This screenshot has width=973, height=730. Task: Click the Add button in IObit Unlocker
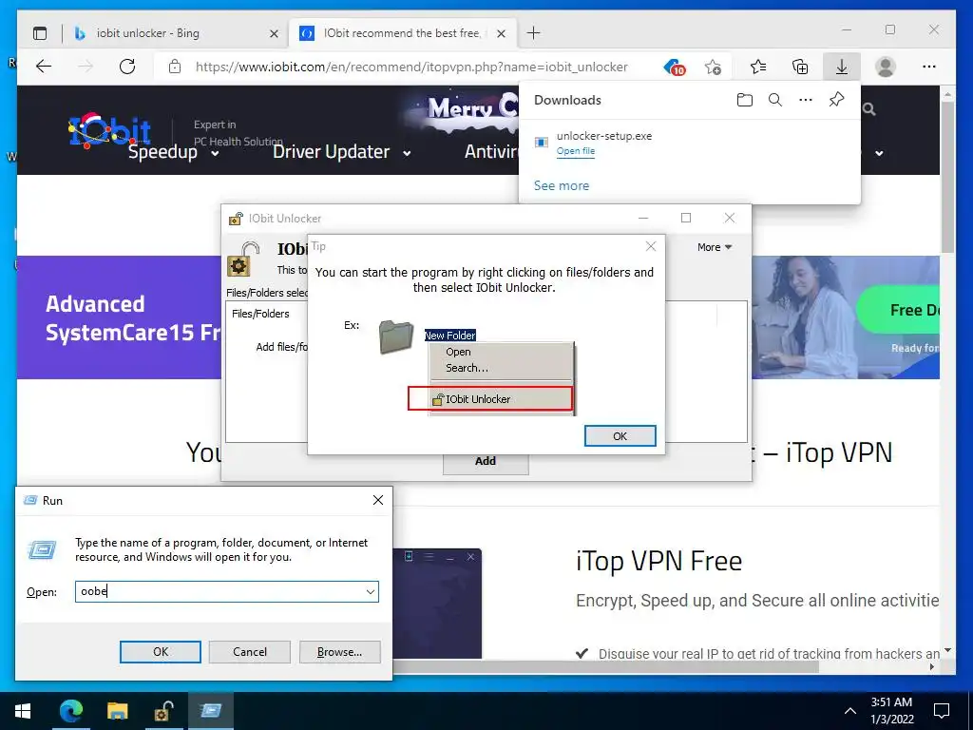486,462
